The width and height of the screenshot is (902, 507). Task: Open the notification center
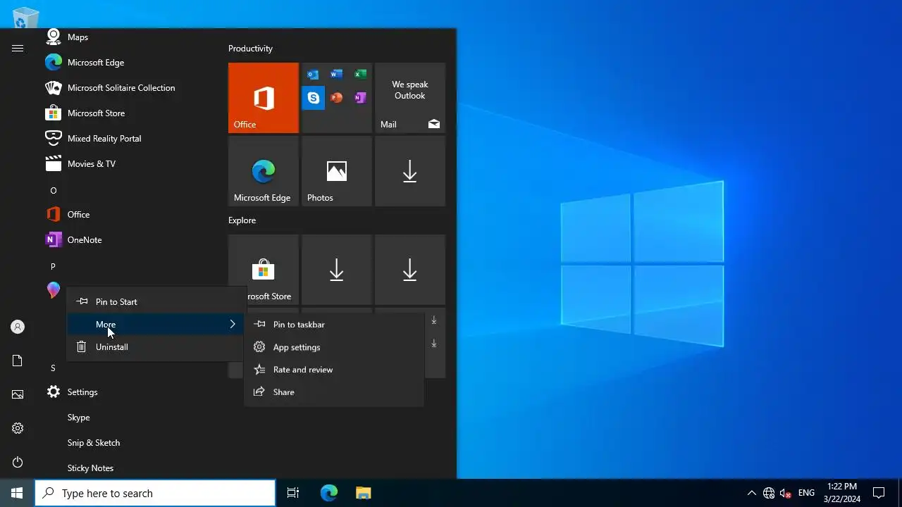coord(879,493)
